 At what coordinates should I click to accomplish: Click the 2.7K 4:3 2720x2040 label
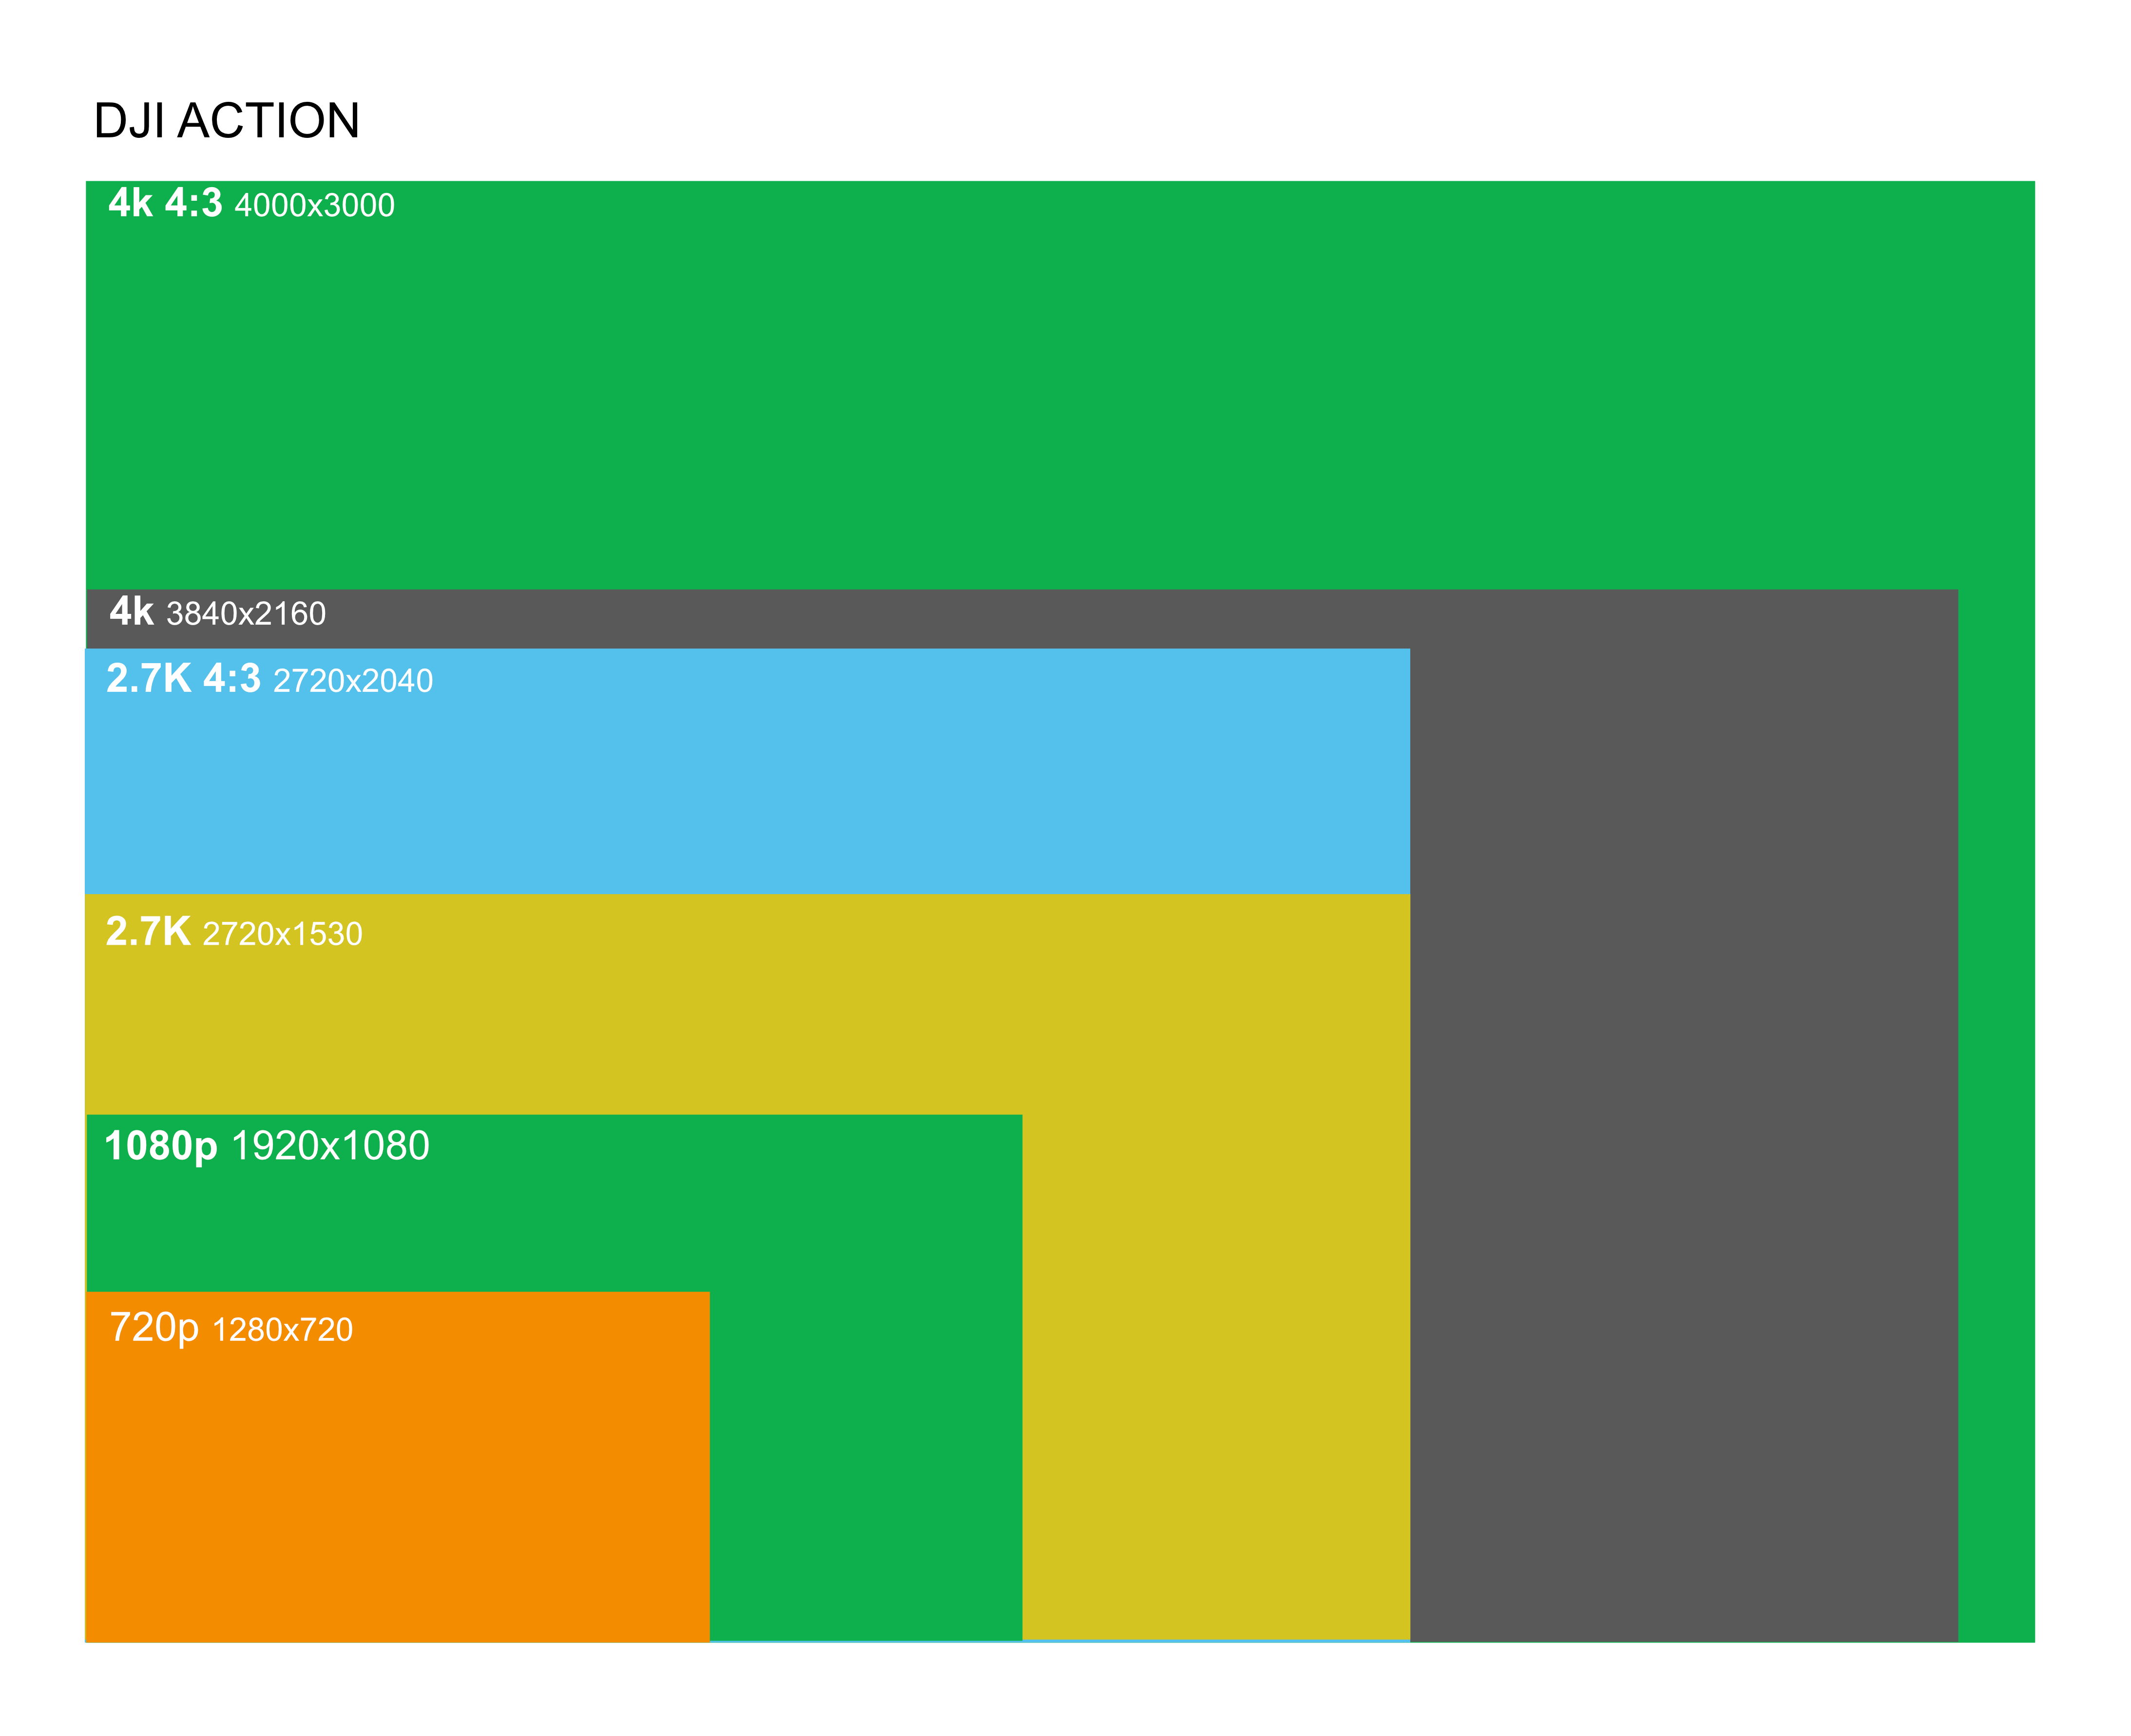pos(269,680)
